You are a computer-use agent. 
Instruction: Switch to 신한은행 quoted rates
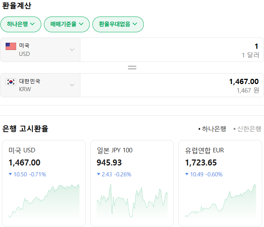[x=247, y=129]
